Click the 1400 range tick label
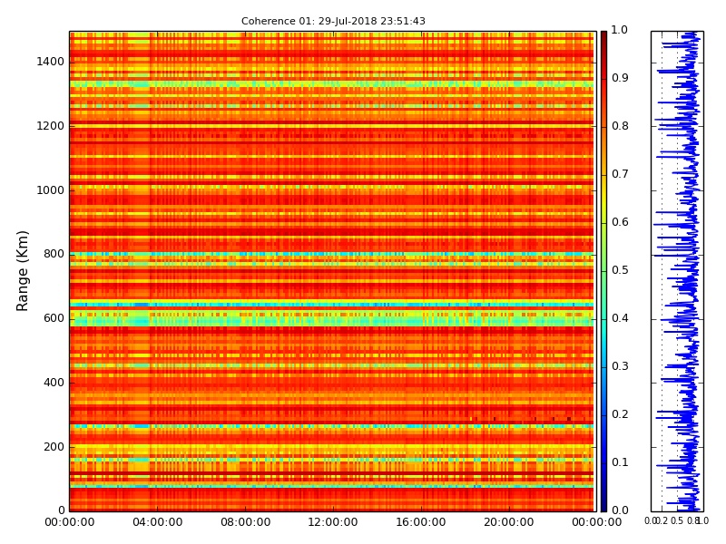 tap(51, 62)
